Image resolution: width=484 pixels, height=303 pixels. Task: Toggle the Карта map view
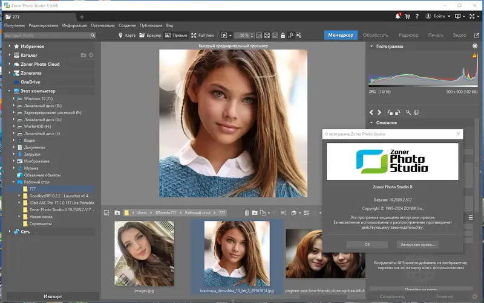pos(126,35)
